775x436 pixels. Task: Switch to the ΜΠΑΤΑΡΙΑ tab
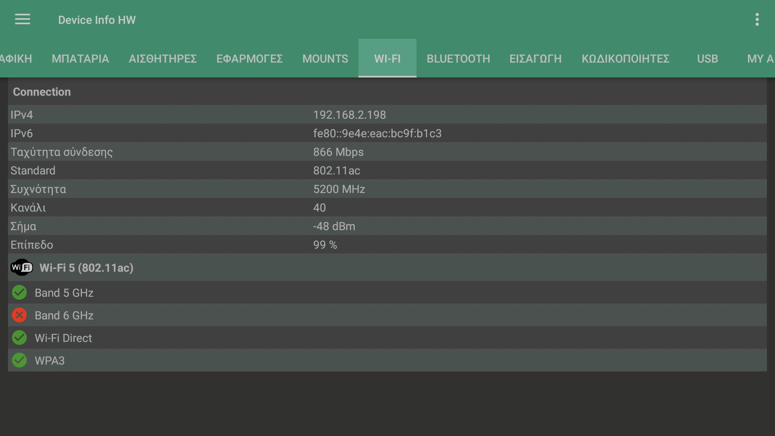click(80, 59)
